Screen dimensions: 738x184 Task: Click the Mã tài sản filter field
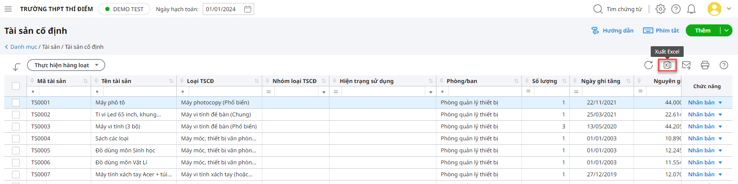click(64, 92)
